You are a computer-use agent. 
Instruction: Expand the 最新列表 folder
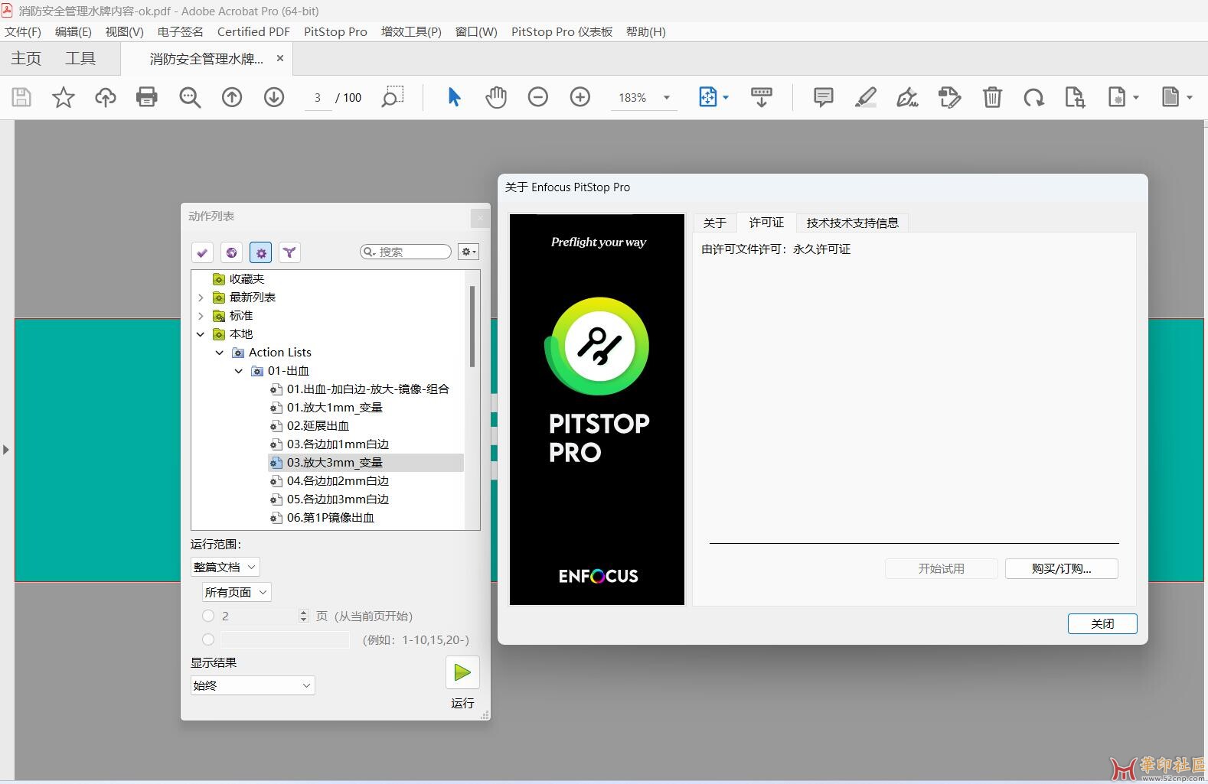point(201,298)
